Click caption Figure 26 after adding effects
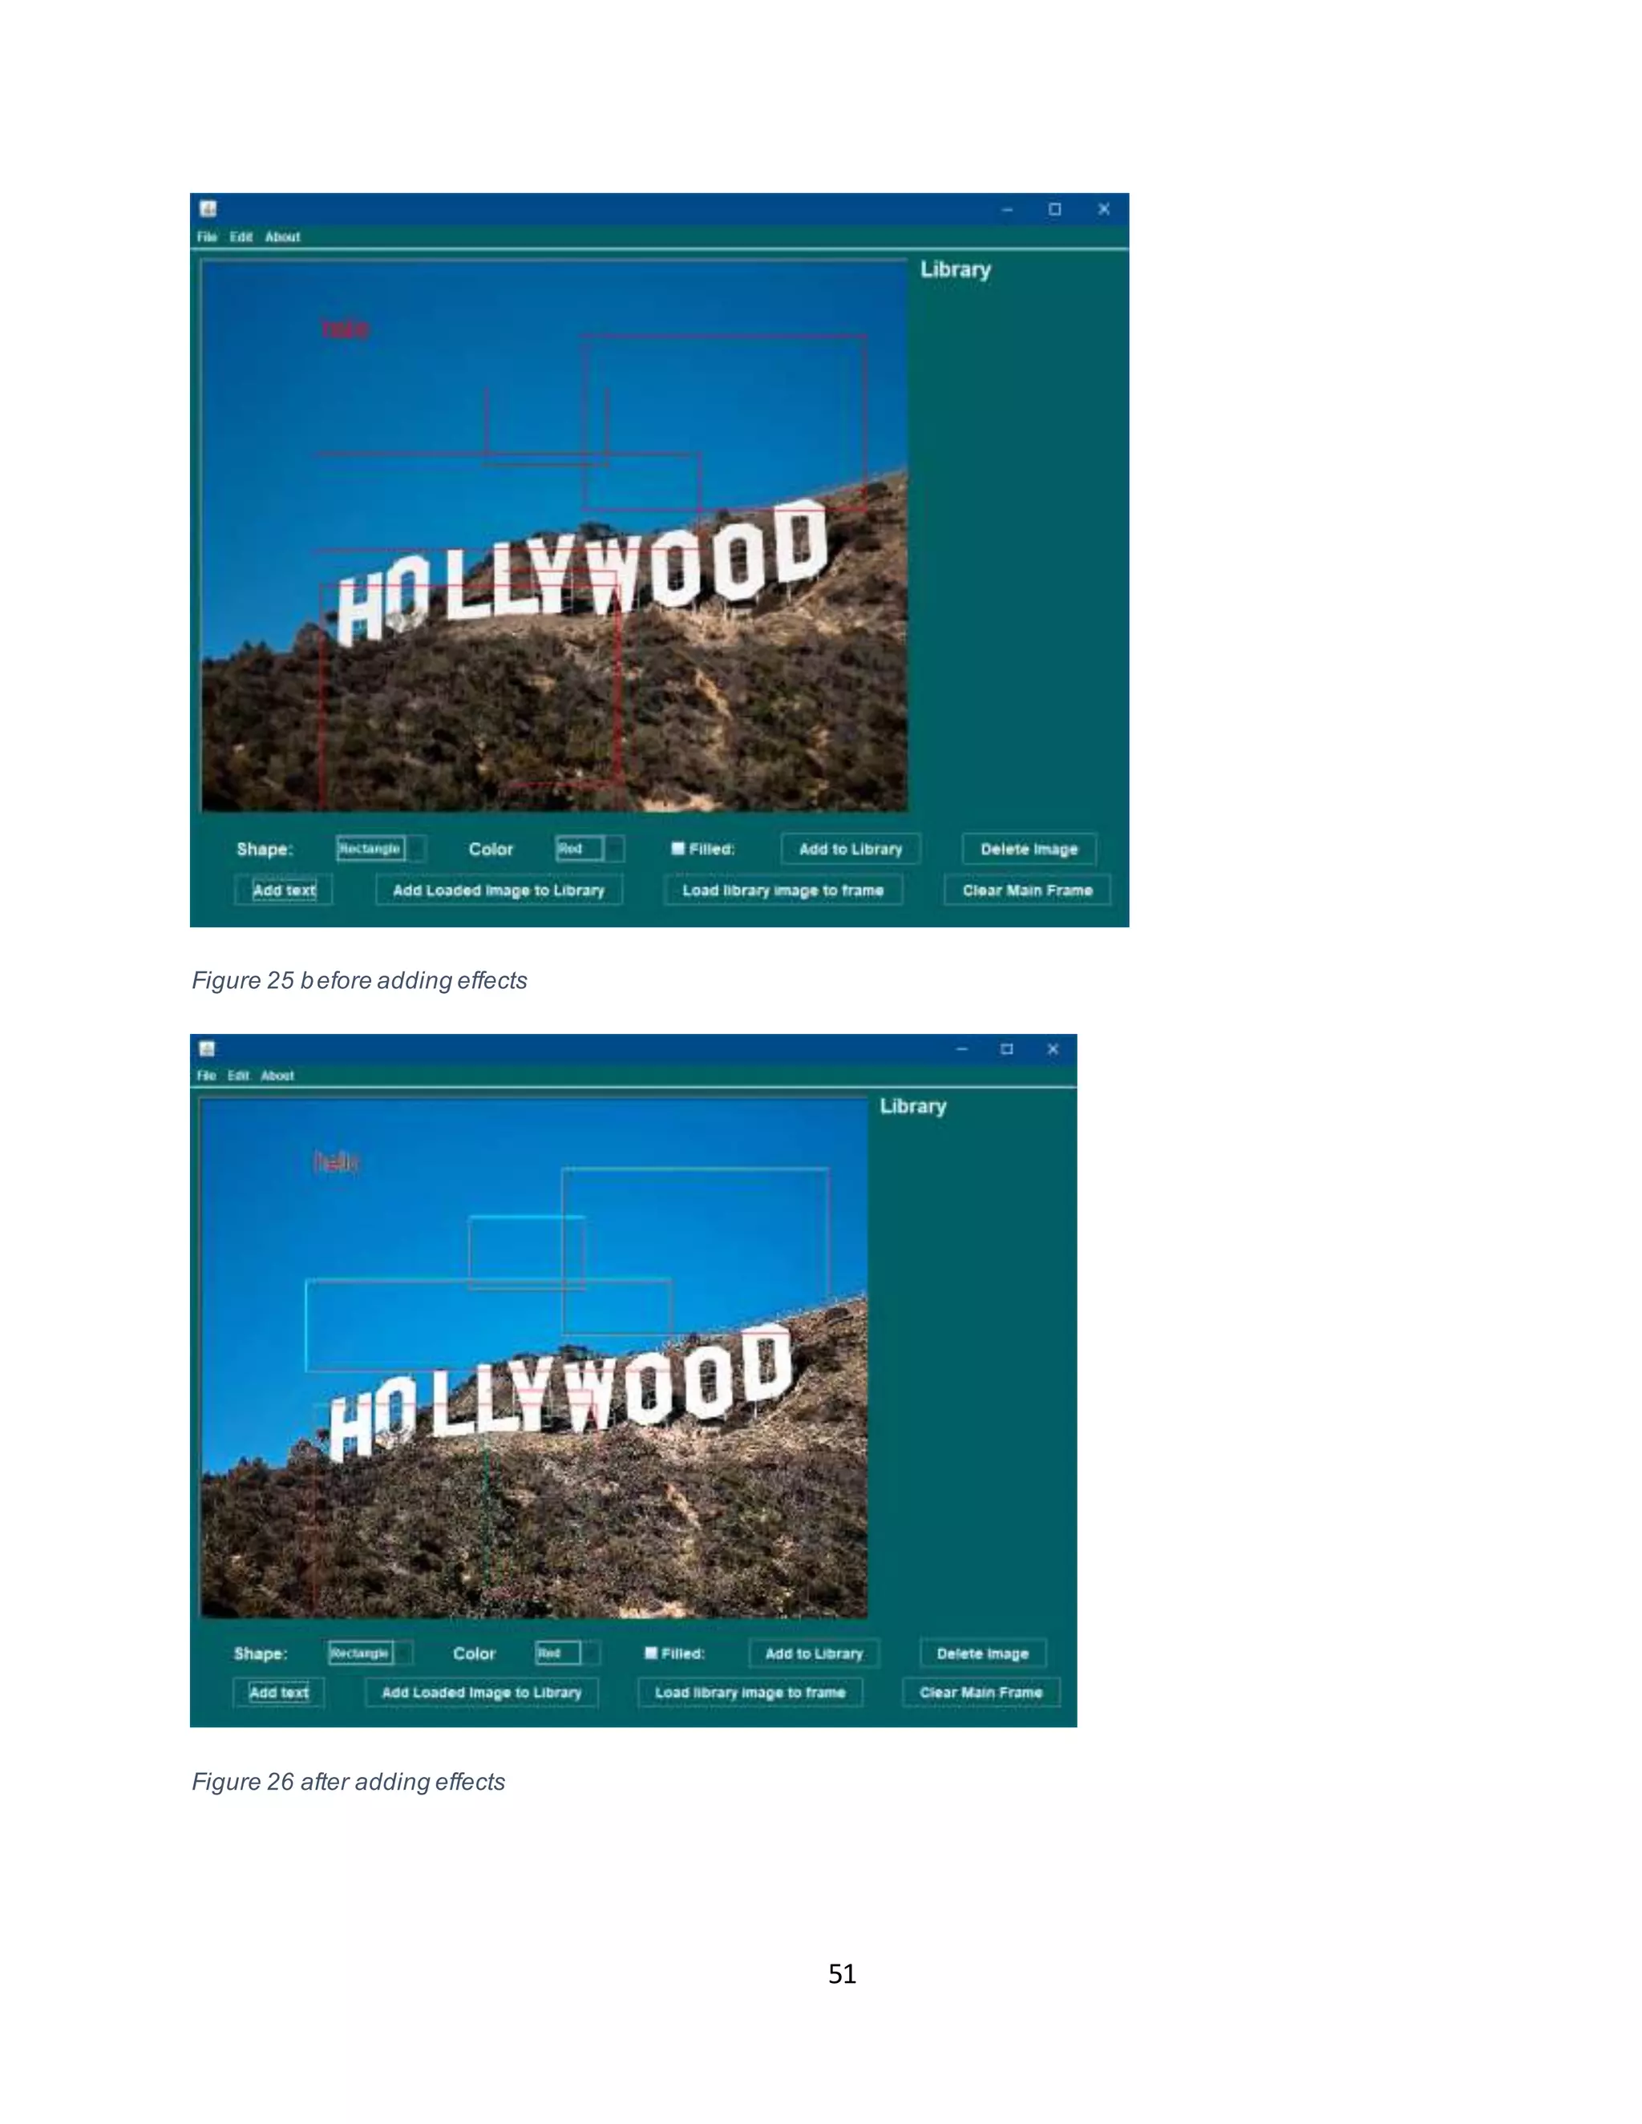This screenshot has height=2124, width=1642. tap(348, 1782)
